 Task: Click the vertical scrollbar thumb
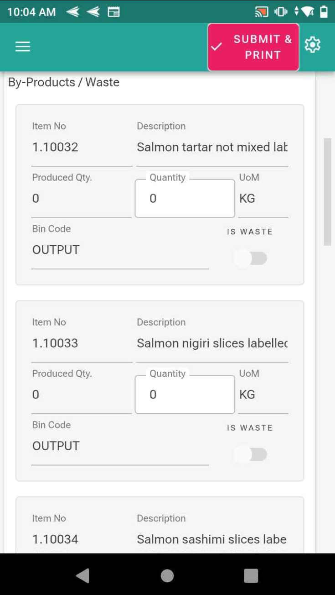pyautogui.click(x=327, y=192)
